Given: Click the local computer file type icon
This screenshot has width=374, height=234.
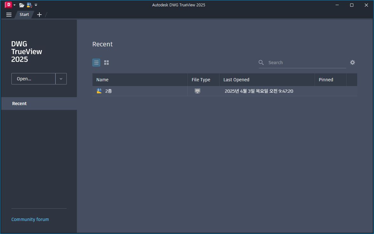Looking at the screenshot, I should click(x=198, y=91).
